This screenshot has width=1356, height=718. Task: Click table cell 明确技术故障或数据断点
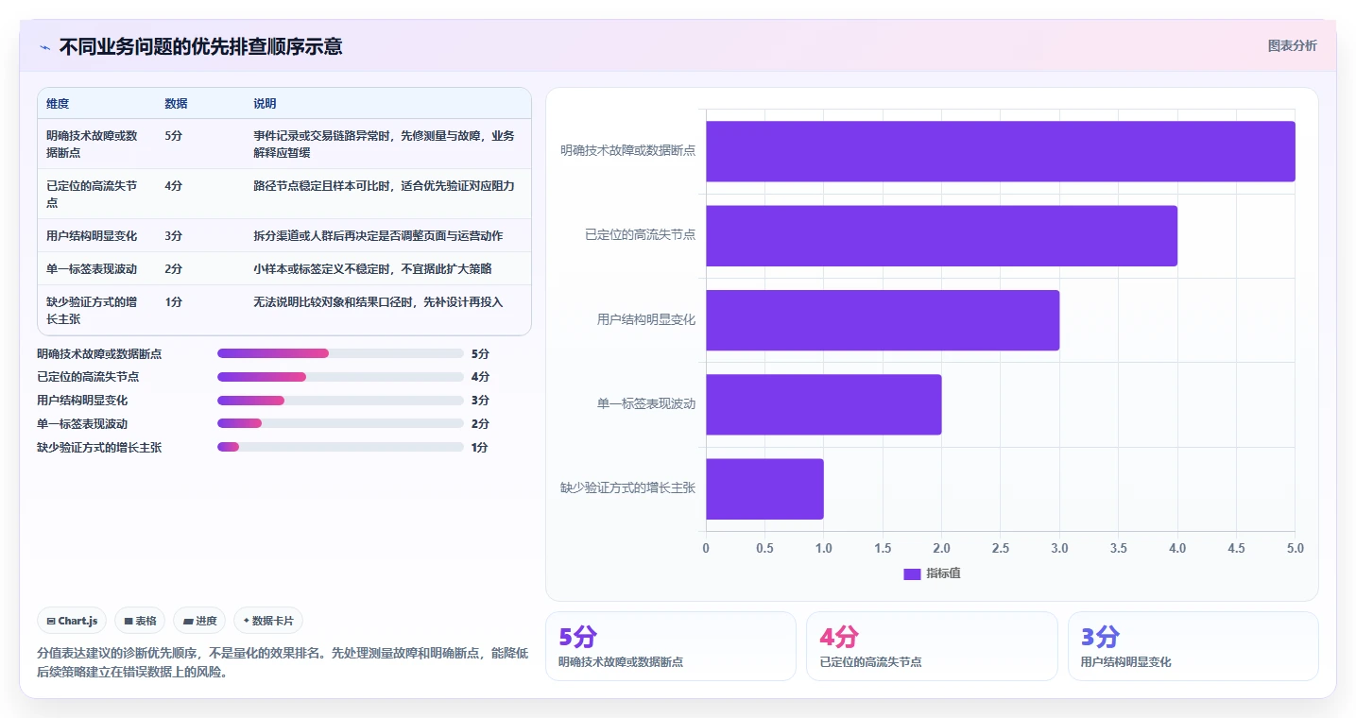coord(92,144)
